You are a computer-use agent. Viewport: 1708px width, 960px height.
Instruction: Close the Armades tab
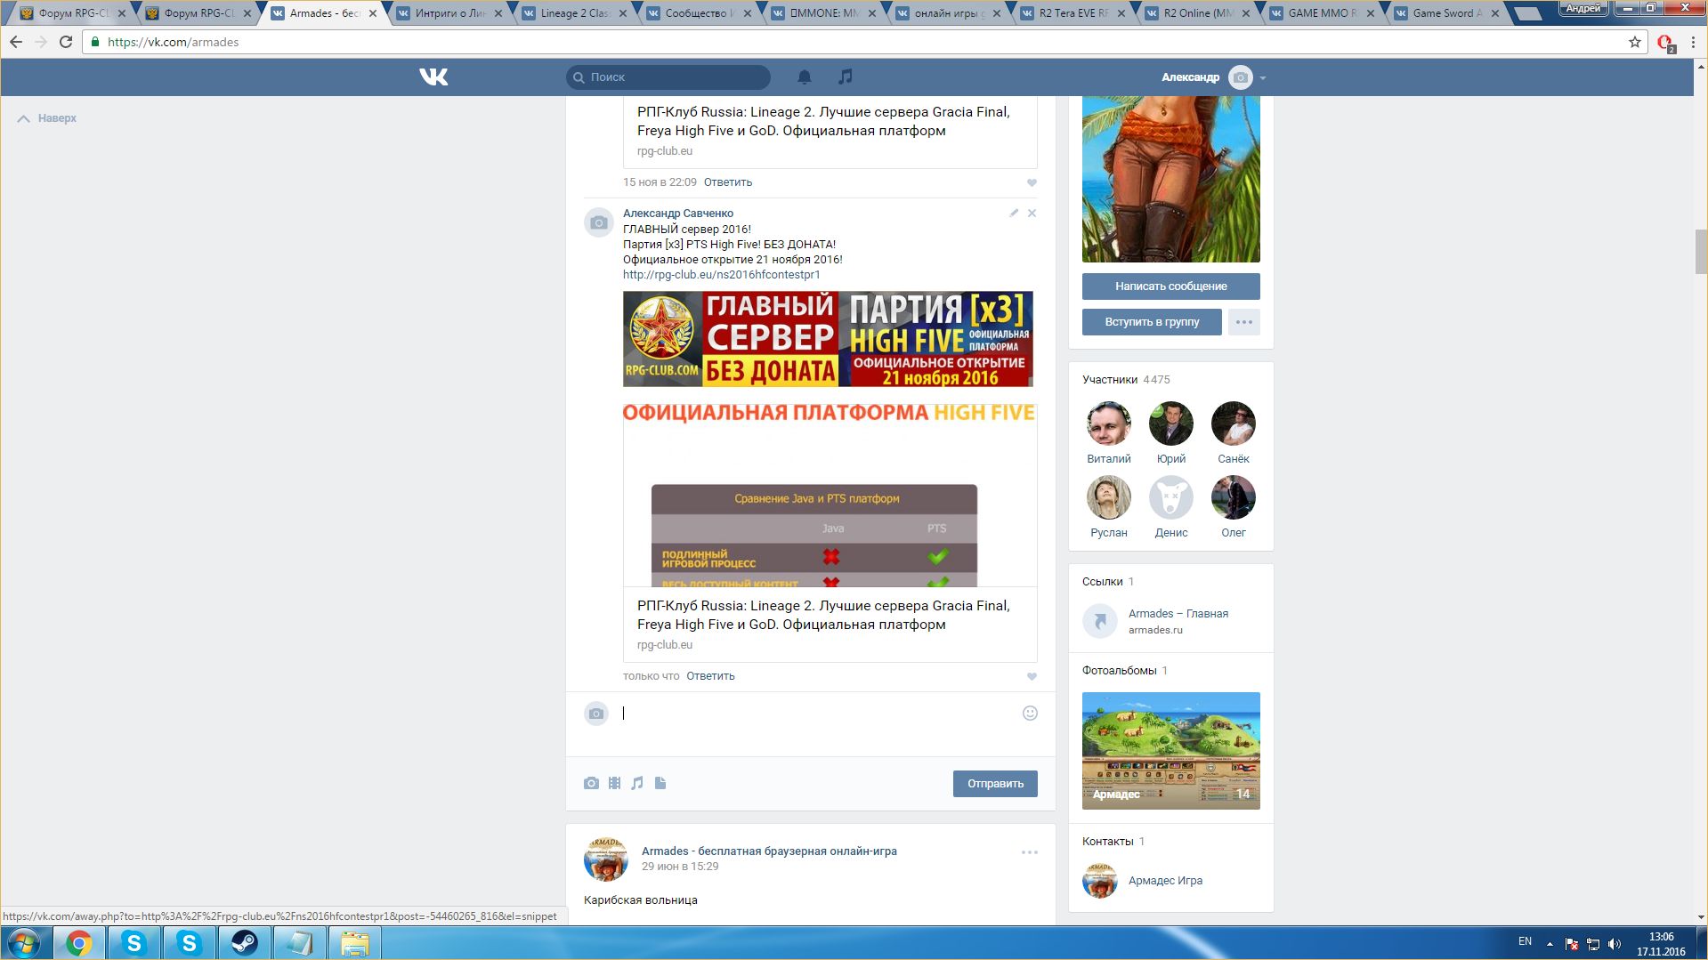click(373, 13)
